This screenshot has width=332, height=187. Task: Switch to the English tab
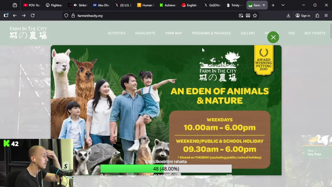click(190, 5)
